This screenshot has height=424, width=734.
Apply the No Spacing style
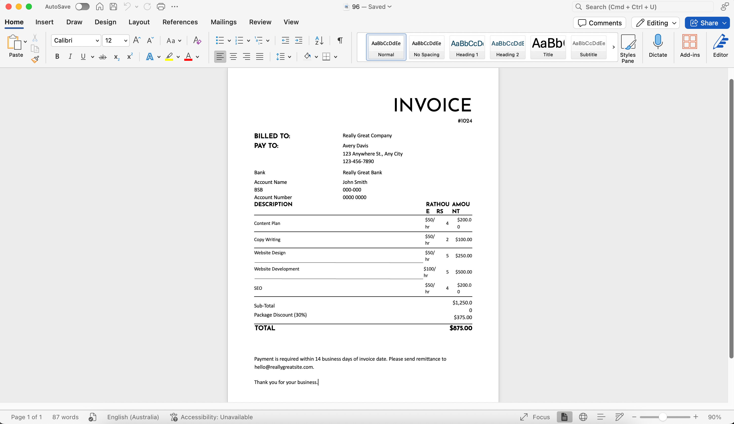(x=426, y=47)
